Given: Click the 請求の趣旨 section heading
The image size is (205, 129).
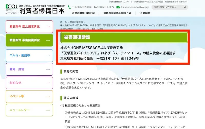Looking at the screenshot, I should pos(71,98).
